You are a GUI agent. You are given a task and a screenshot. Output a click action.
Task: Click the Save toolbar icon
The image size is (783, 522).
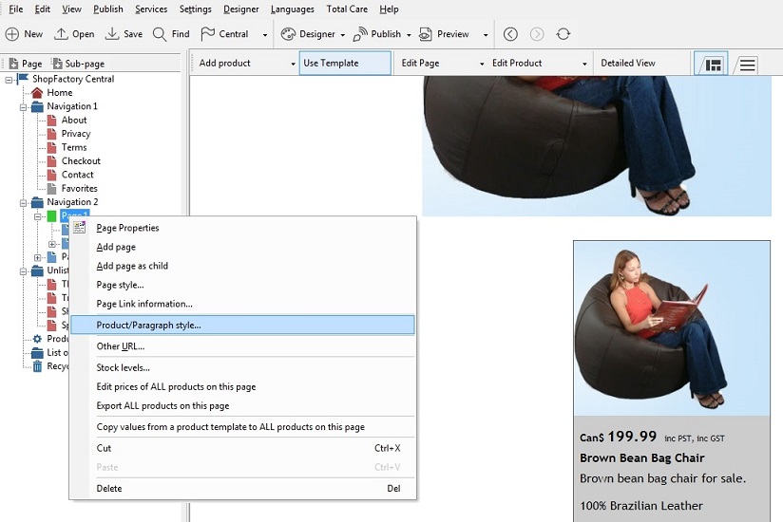112,34
